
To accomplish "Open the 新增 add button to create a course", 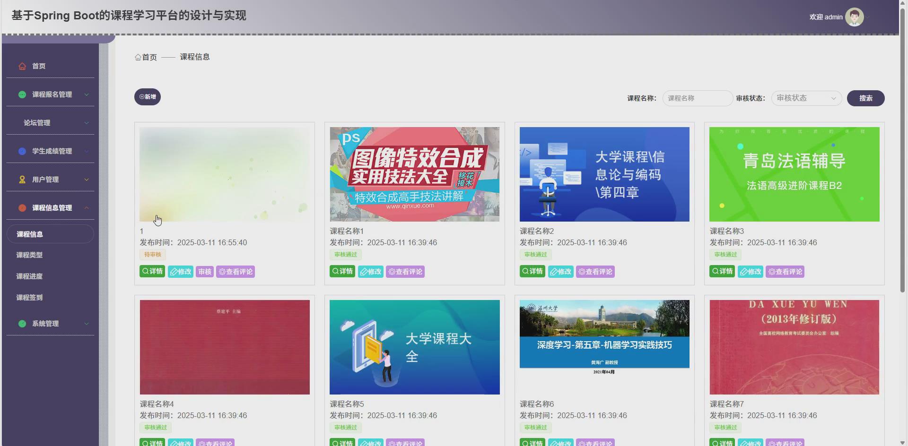I will (x=147, y=96).
